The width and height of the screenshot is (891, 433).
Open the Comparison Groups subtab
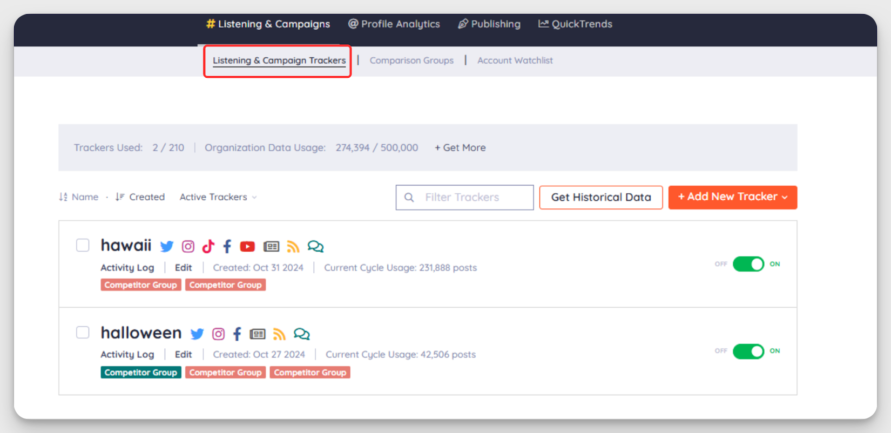click(x=411, y=60)
